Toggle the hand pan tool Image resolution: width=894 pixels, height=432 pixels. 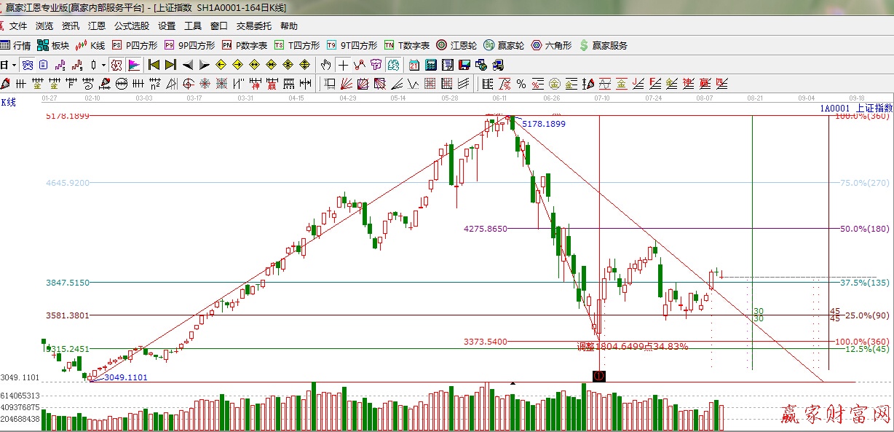coord(326,65)
